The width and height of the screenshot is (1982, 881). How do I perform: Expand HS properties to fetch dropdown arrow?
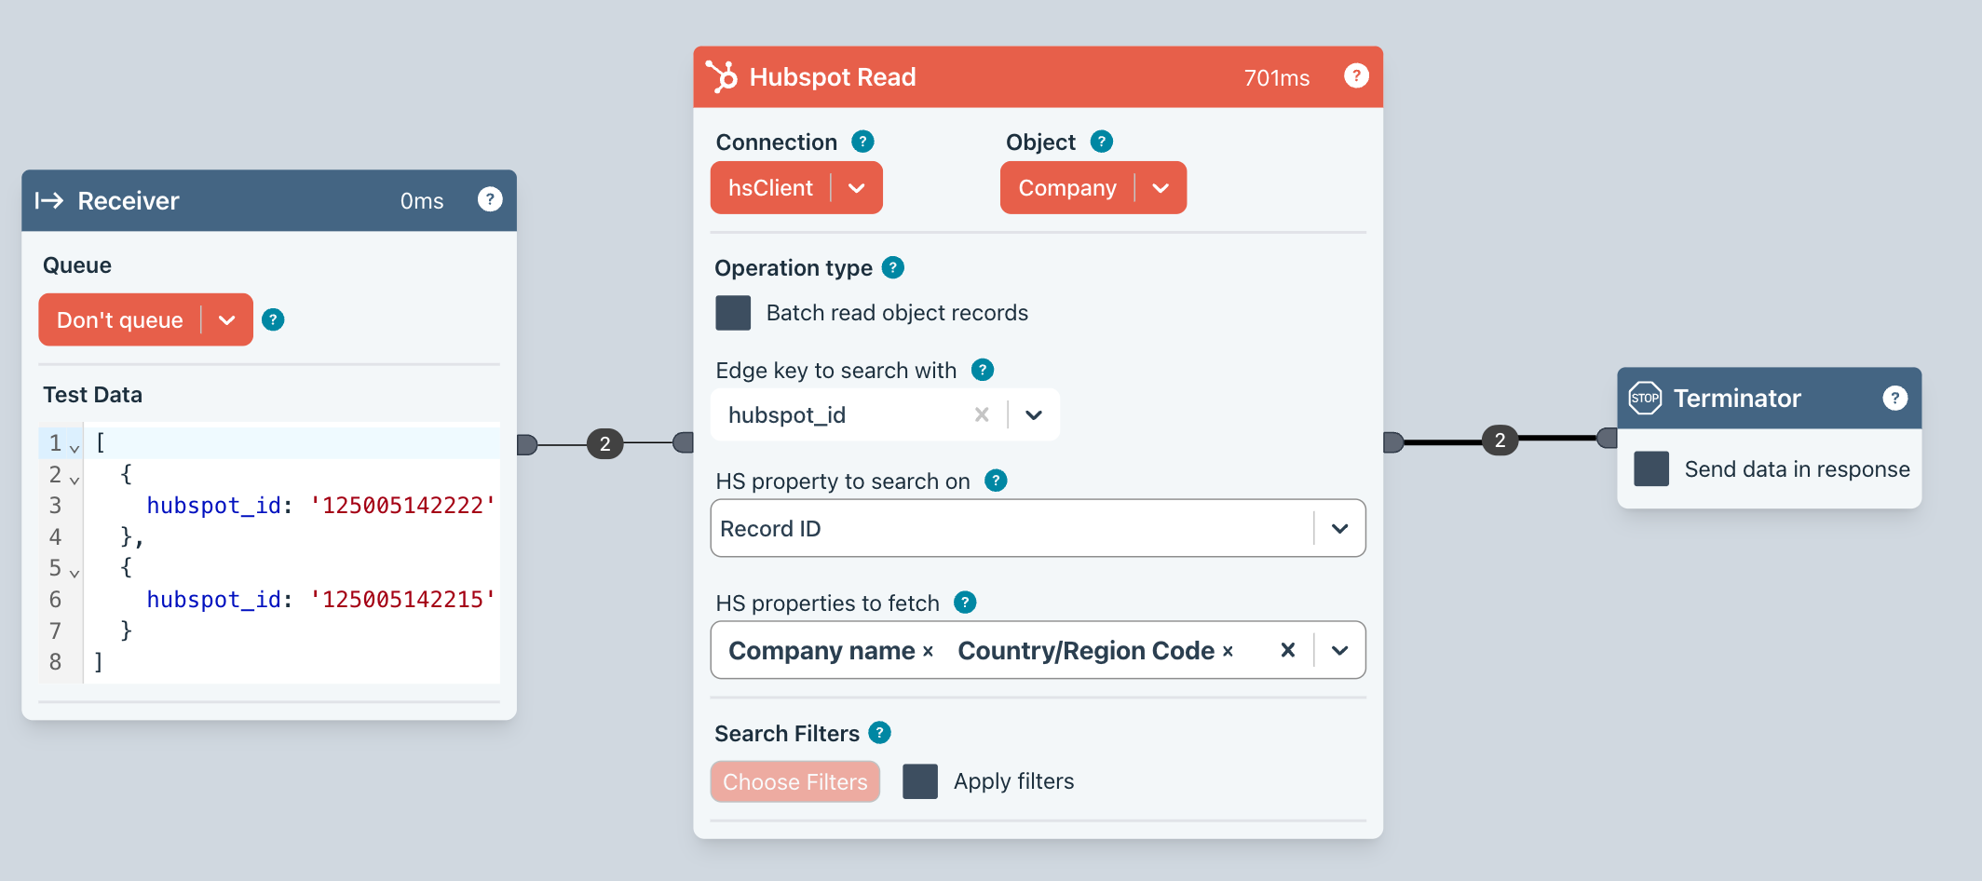1339,651
